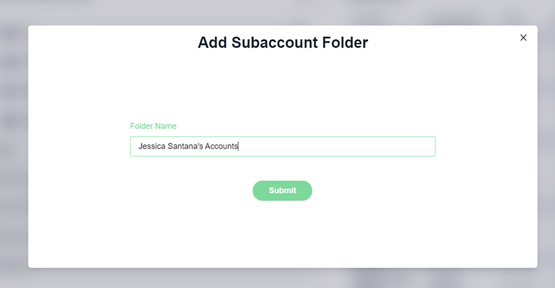Image resolution: width=555 pixels, height=288 pixels.
Task: Click the Add Subaccount Folder heading
Action: tap(282, 43)
